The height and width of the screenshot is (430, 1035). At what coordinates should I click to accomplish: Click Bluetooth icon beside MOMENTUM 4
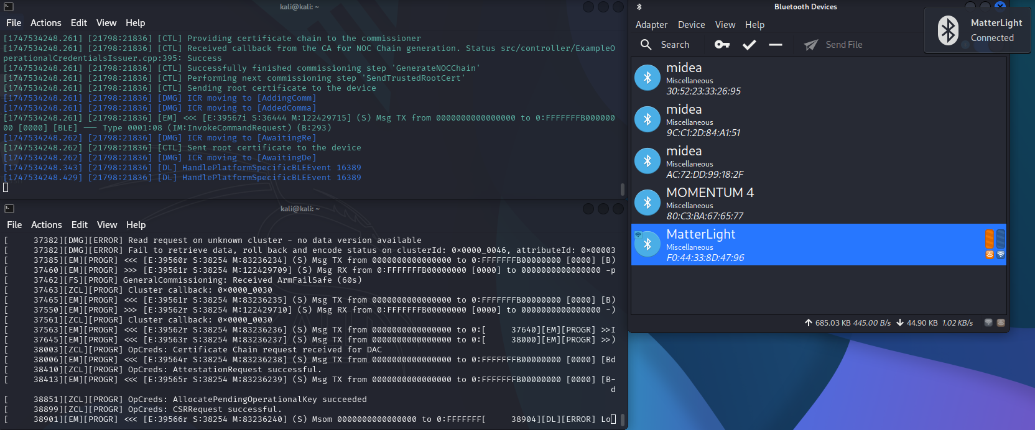[x=647, y=203]
